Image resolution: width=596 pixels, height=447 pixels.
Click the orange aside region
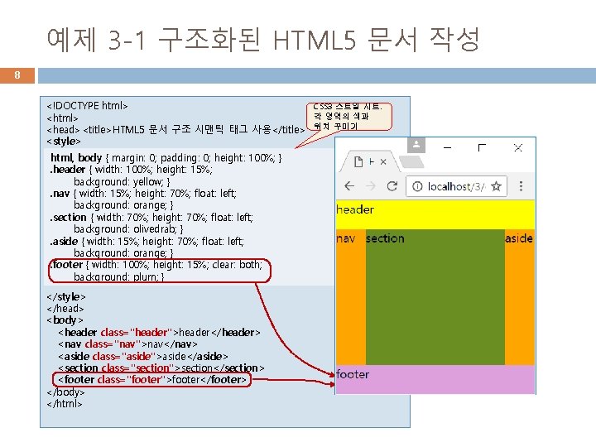pyautogui.click(x=520, y=297)
